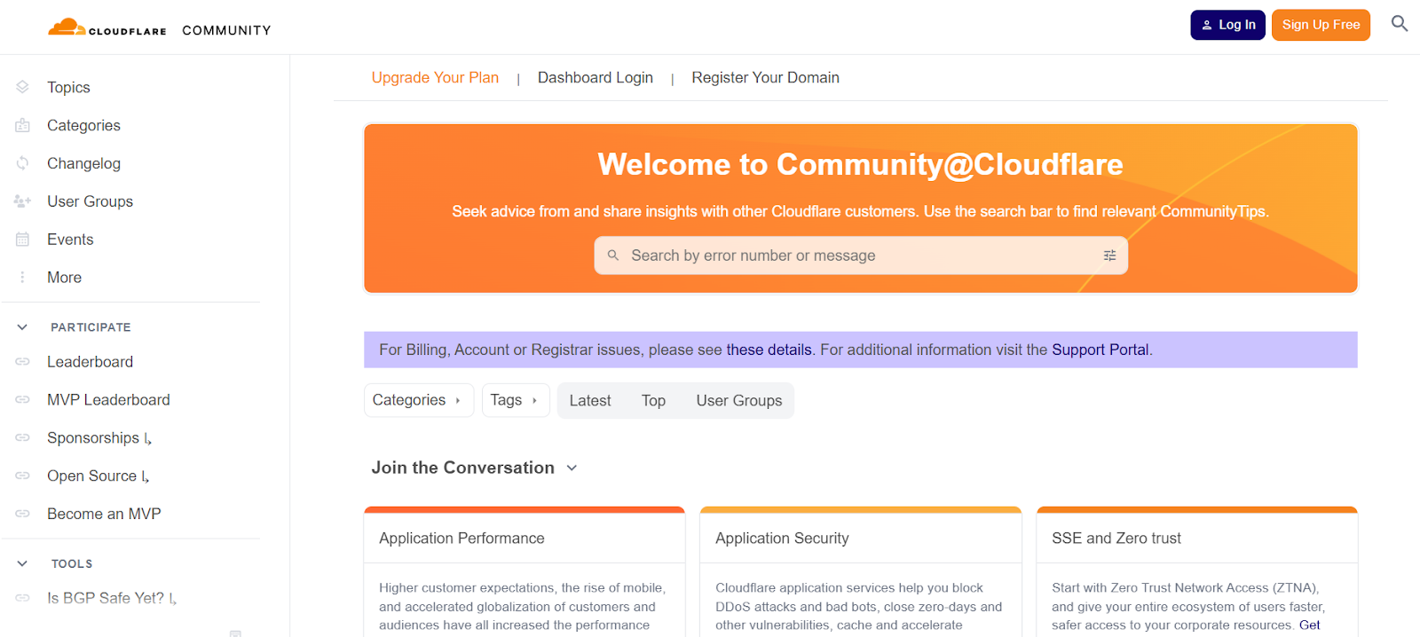
Task: Click the link icon beside Is BGP Safe Yet?
Action: click(22, 598)
